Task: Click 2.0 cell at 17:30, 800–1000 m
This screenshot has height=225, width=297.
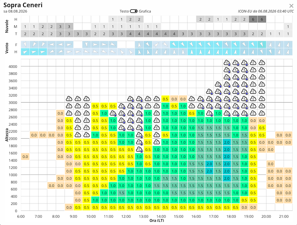Action: pyautogui.click(x=227, y=179)
